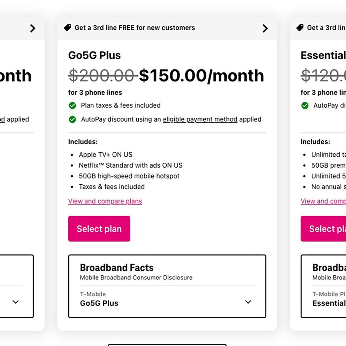Click the Go5G Plus plan title heading

[94, 55]
